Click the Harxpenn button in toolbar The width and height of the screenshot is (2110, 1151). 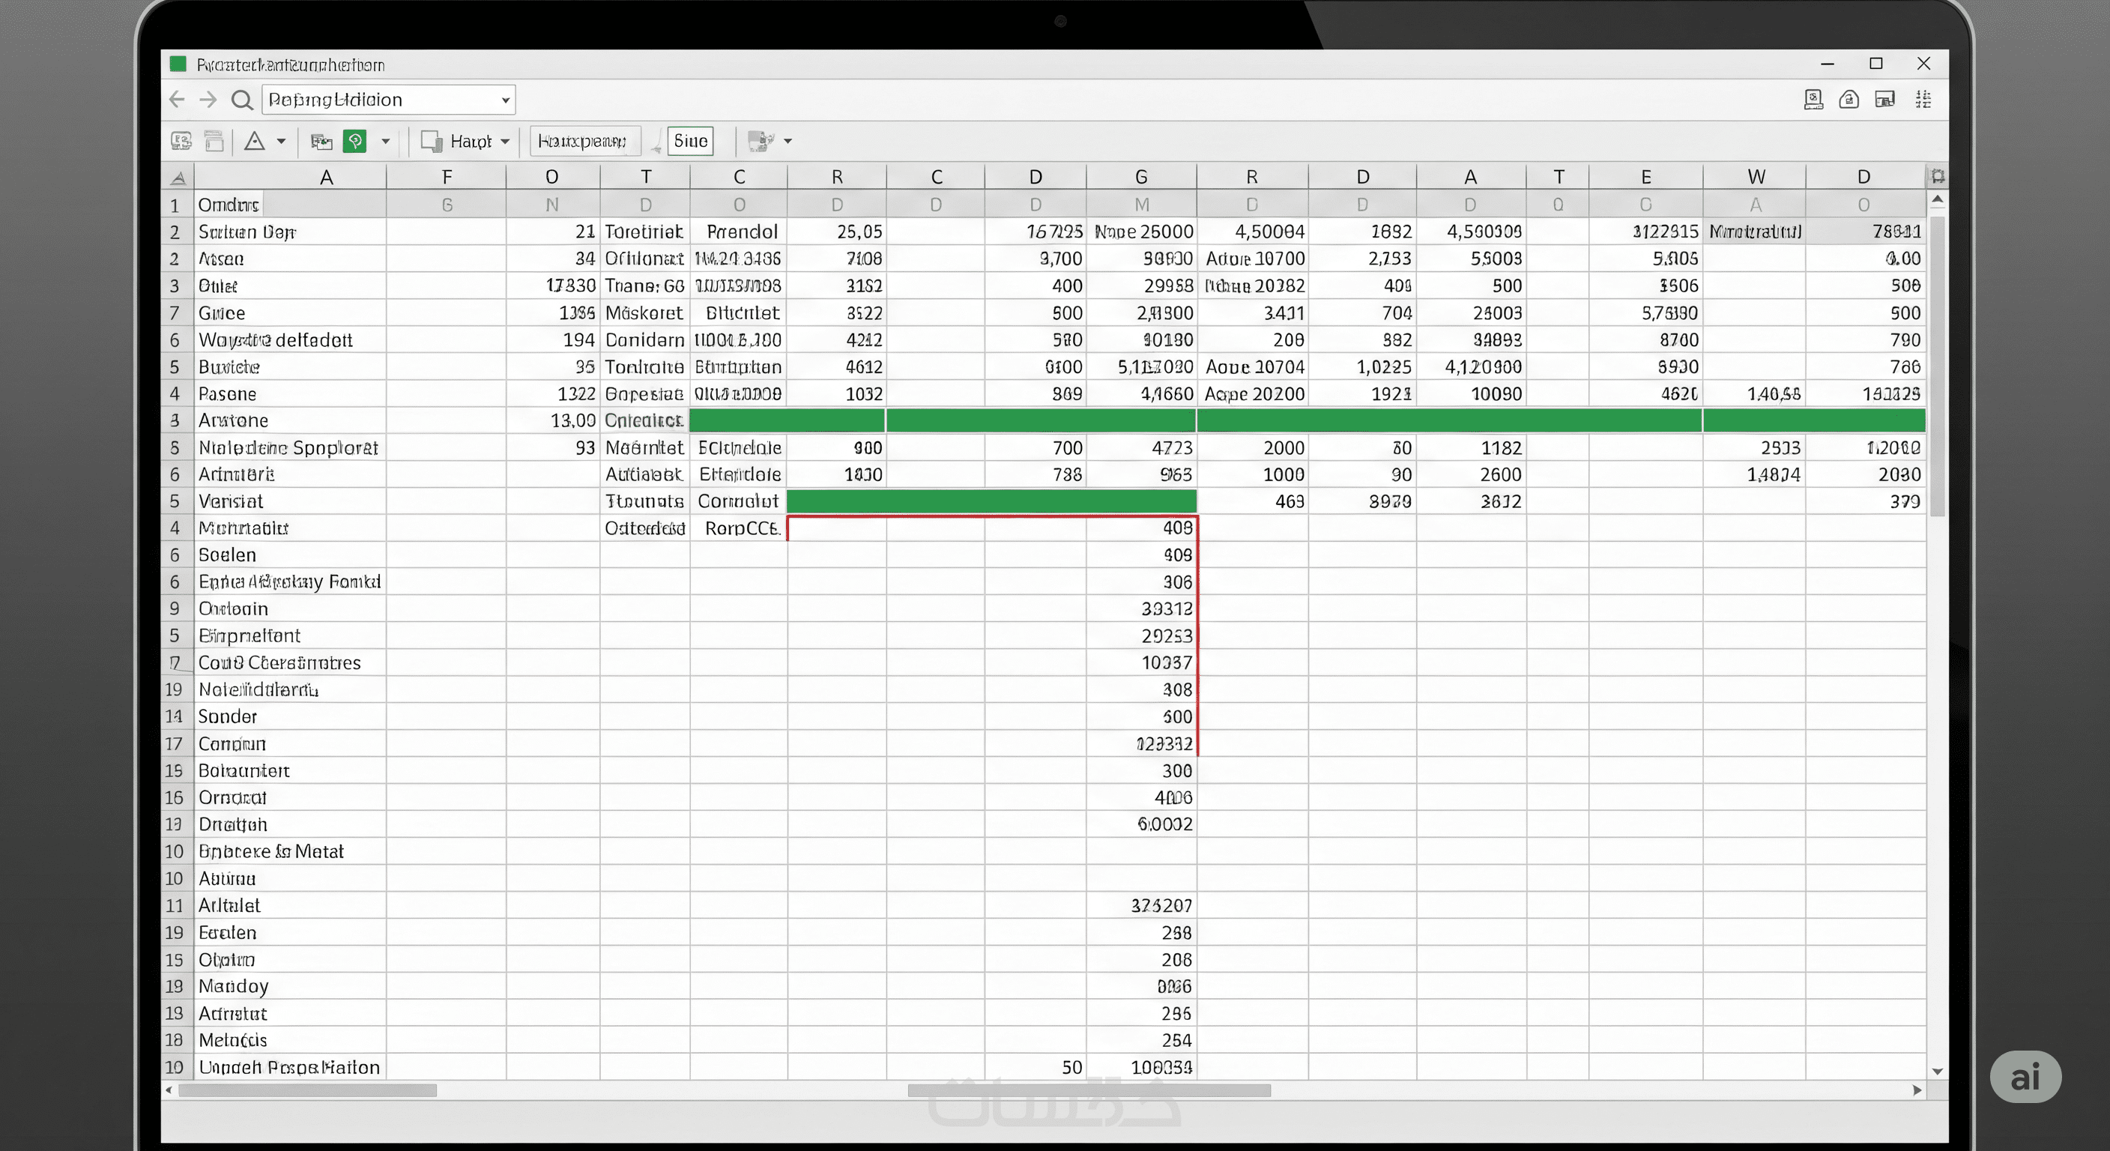click(582, 141)
